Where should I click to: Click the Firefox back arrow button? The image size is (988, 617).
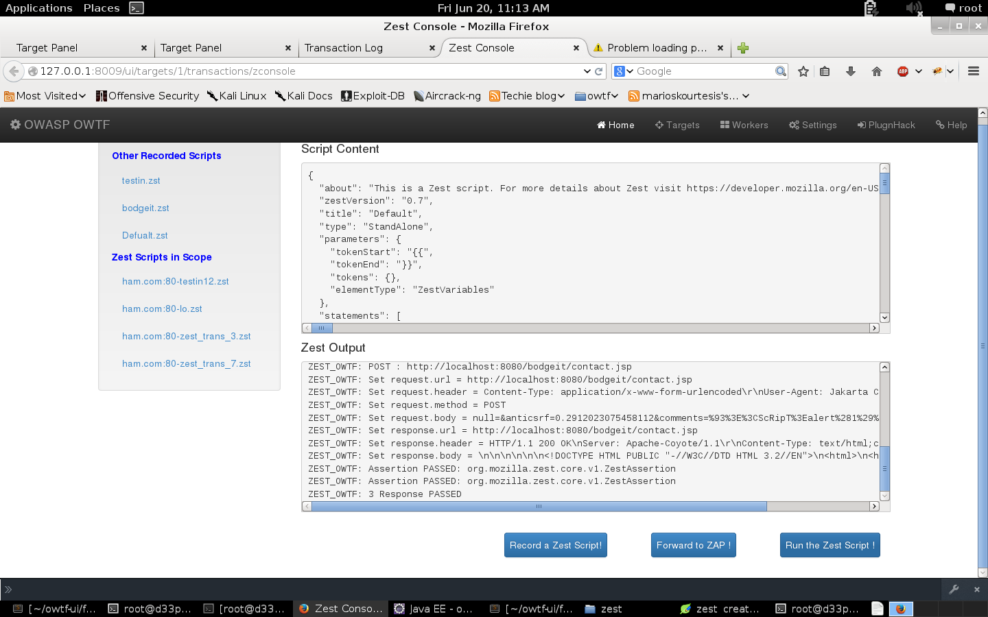pos(14,71)
